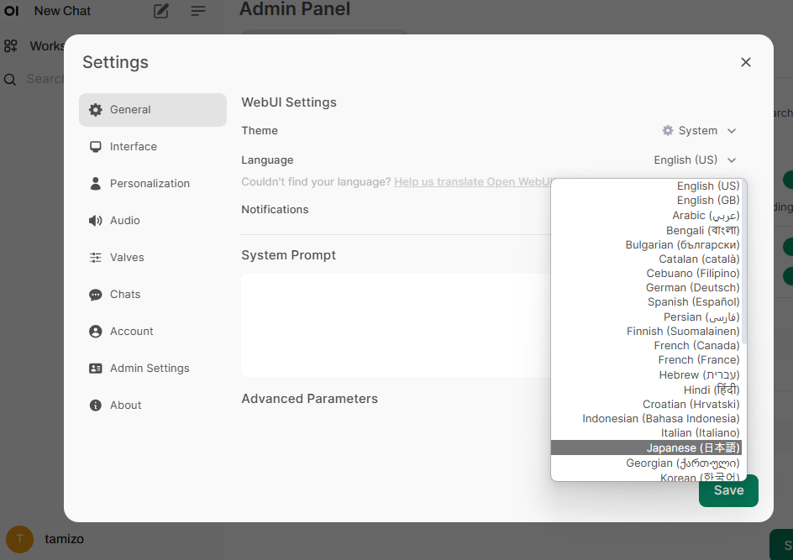The image size is (793, 560).
Task: Open the Theme System dropdown
Action: [x=699, y=131]
